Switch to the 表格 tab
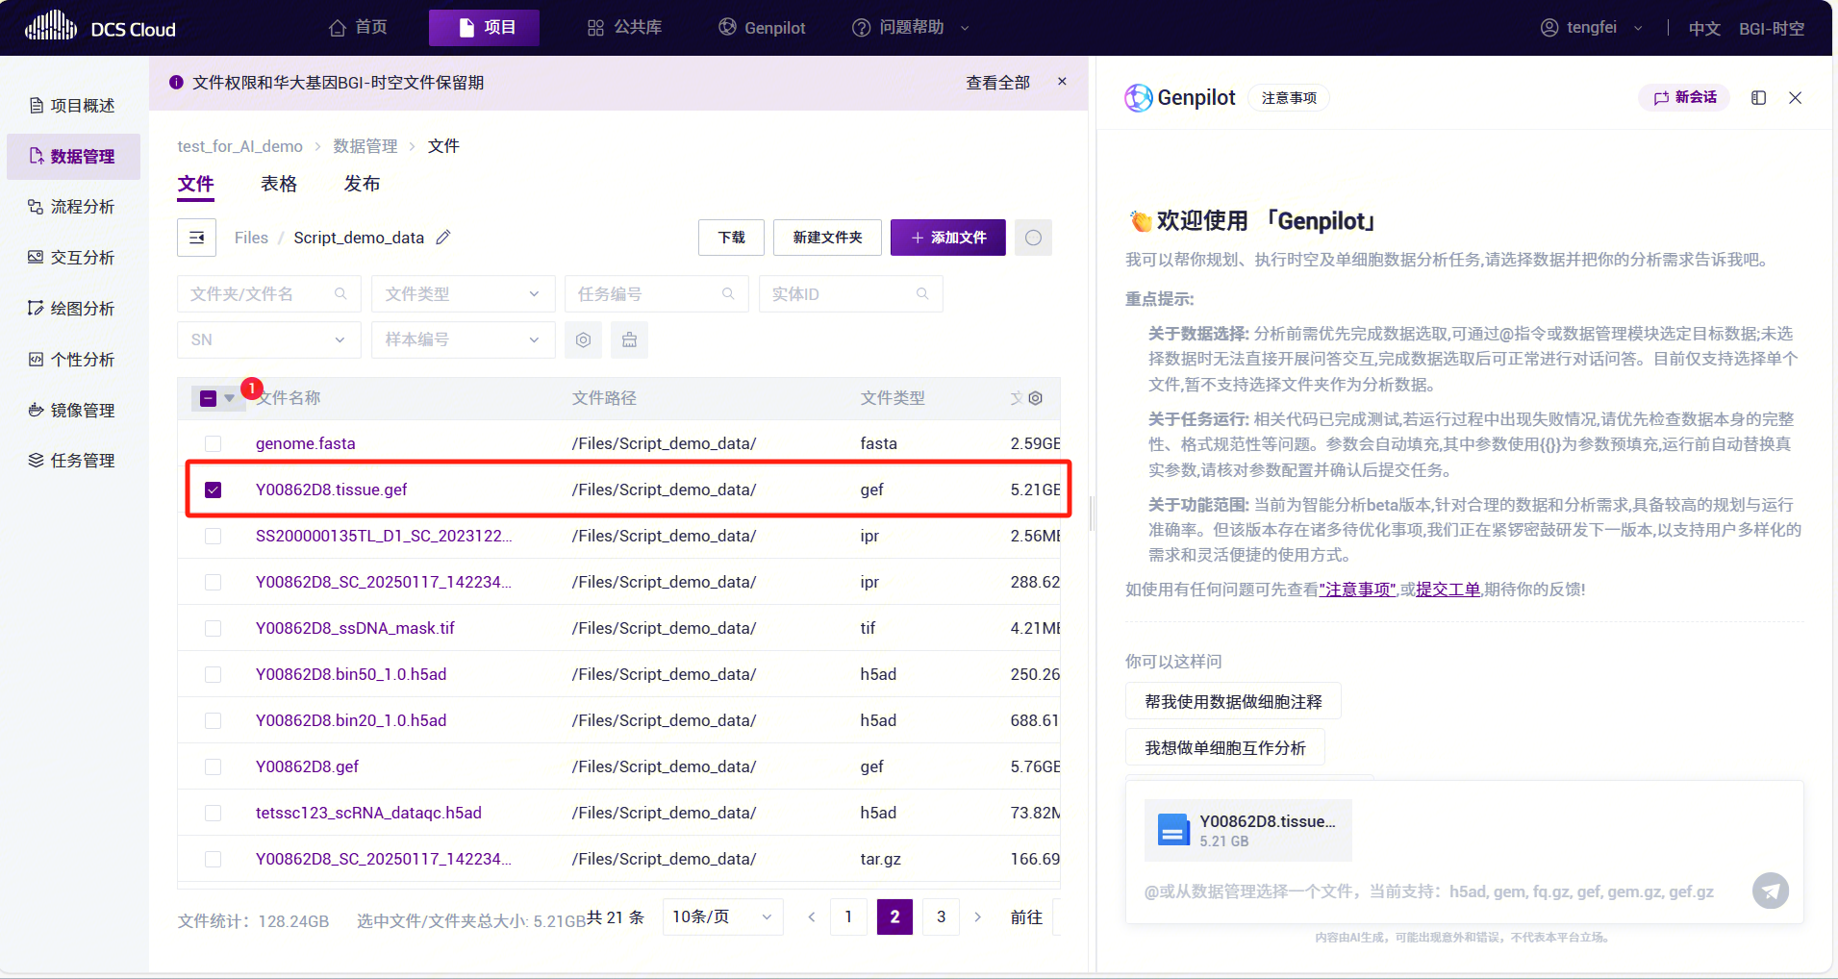 pyautogui.click(x=279, y=184)
